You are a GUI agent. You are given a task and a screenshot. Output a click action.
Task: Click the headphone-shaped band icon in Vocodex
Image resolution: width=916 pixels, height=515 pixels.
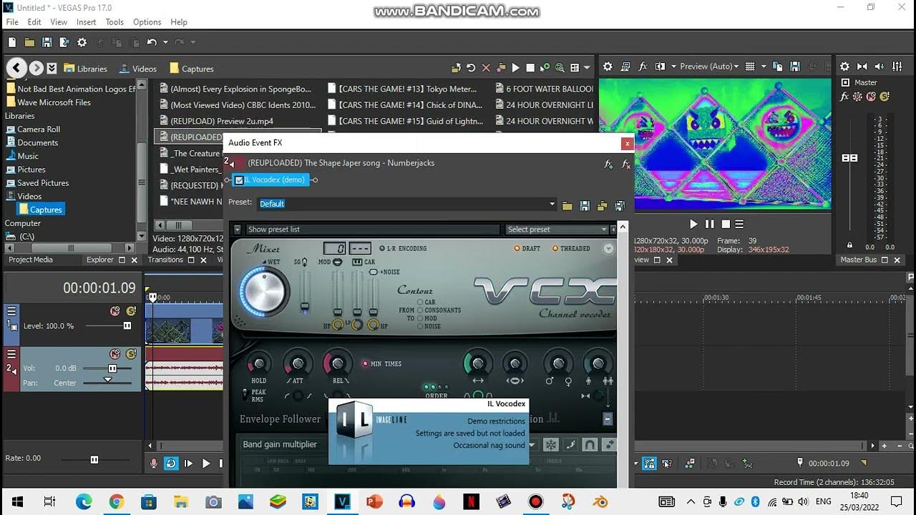[590, 445]
